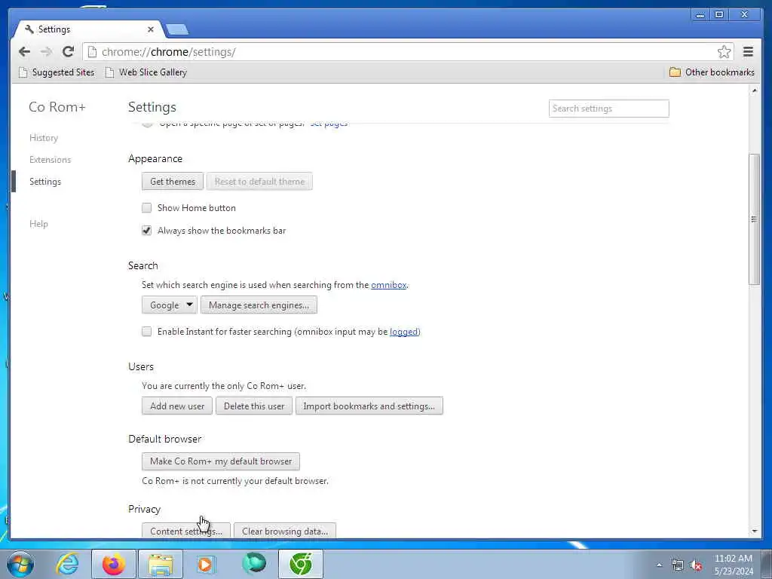772x579 pixels.
Task: Launch Internet Explorer from the taskbar
Action: (67, 564)
